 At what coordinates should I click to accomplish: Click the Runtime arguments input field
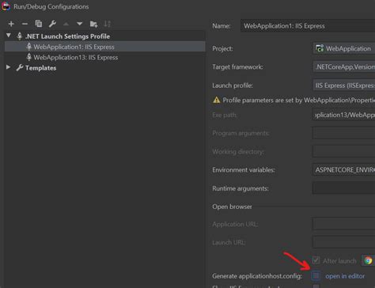[x=344, y=188]
